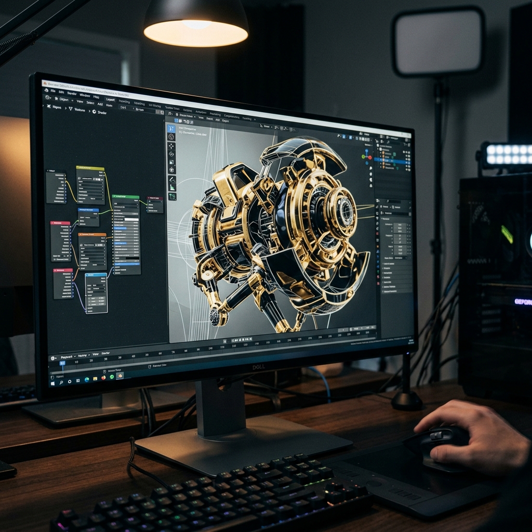Viewport: 532px width, 532px height.
Task: Choose the Cursor tool in viewport toolbar
Action: point(171,137)
